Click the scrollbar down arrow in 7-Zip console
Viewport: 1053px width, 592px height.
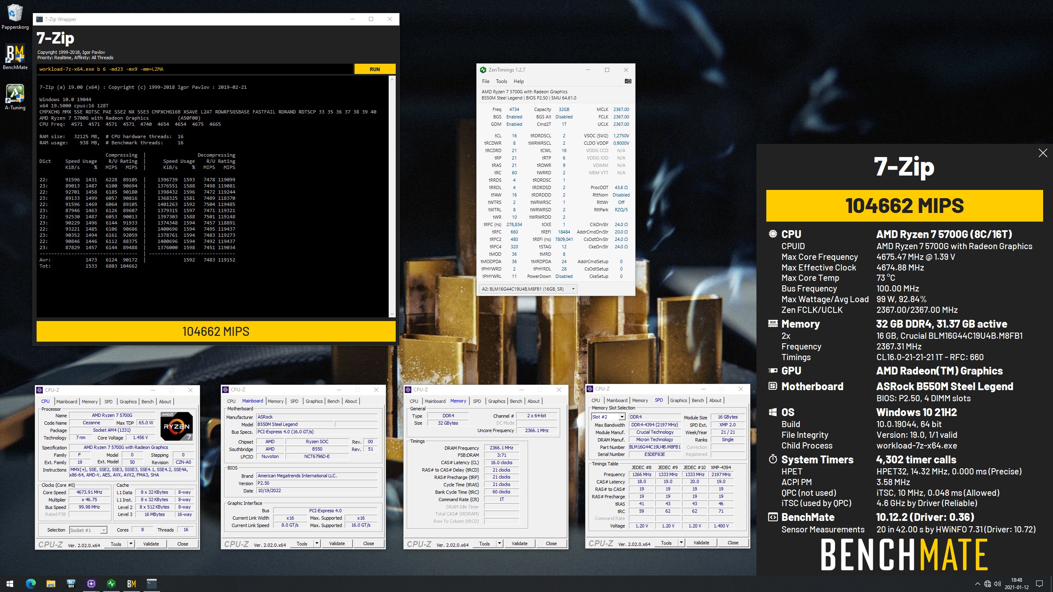(x=392, y=314)
